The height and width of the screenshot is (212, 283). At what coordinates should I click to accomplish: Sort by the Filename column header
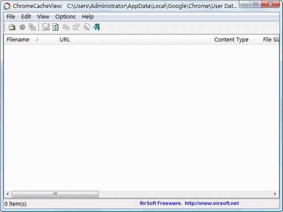click(x=30, y=40)
